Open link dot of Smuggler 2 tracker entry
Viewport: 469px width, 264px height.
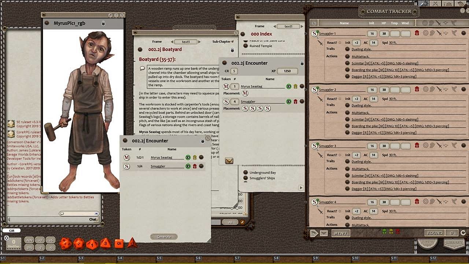464,89
